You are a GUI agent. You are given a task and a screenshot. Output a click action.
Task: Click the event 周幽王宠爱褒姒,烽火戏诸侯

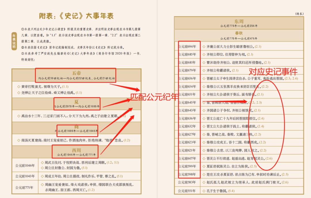tap(87, 187)
